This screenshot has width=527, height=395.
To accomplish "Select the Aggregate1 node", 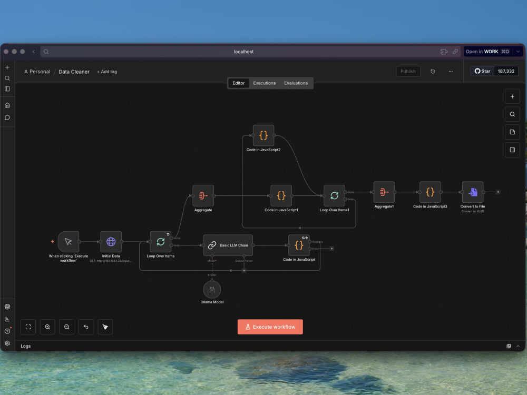I will click(x=384, y=192).
